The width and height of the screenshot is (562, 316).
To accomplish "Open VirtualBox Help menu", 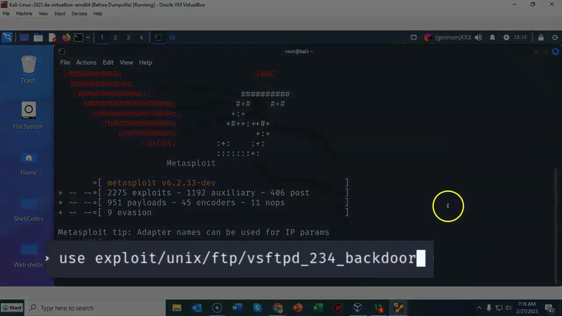I will coord(97,14).
